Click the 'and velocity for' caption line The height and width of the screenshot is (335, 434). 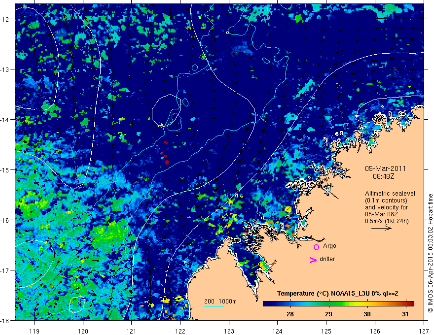(x=386, y=207)
